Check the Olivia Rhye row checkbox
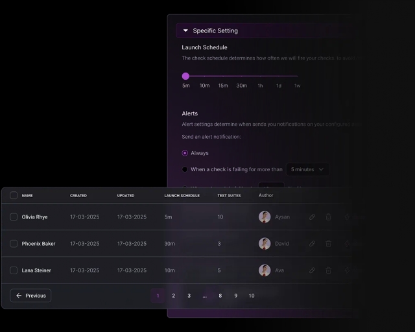The height and width of the screenshot is (332, 415). (14, 217)
